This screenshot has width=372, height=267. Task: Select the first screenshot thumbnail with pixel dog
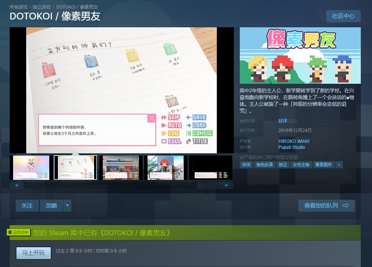coord(31,168)
